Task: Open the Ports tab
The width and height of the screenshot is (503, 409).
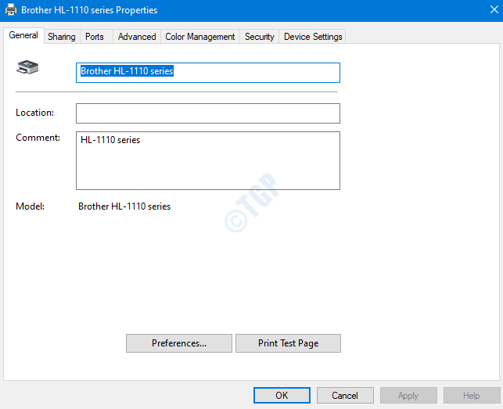Action: click(x=95, y=37)
